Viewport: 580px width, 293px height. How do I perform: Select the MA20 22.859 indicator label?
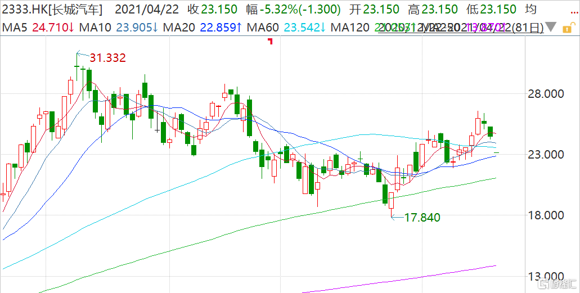pos(203,28)
